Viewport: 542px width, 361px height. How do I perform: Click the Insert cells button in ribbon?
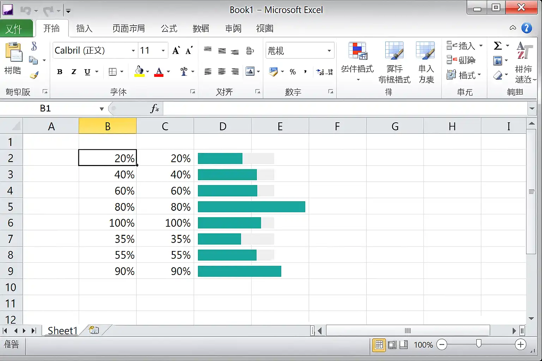[x=464, y=46]
